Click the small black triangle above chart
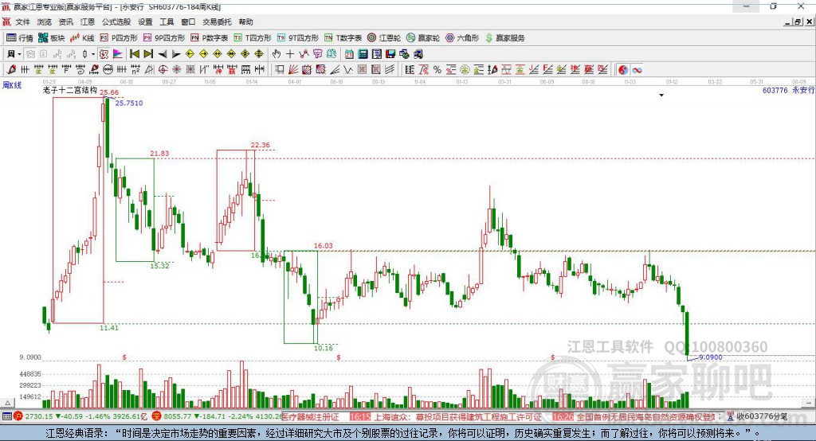The image size is (816, 441). (661, 96)
